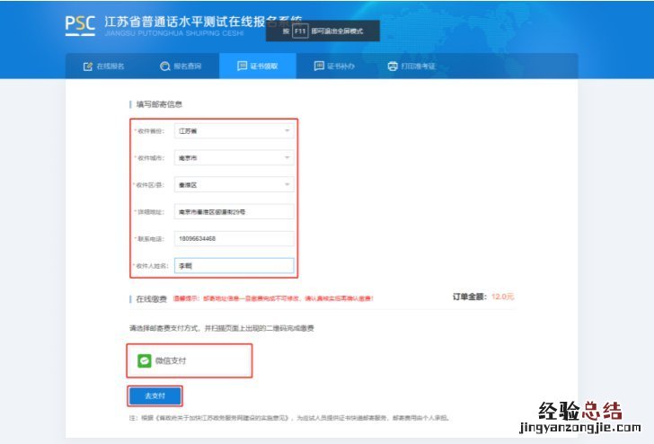Switch to the 报名查询 tab

(x=181, y=66)
